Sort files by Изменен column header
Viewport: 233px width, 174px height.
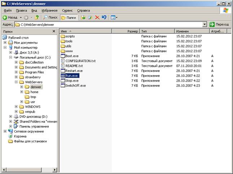point(192,31)
